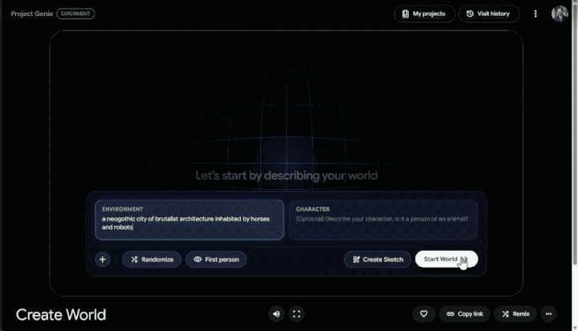This screenshot has height=331, width=578.
Task: Open My projects
Action: [425, 14]
